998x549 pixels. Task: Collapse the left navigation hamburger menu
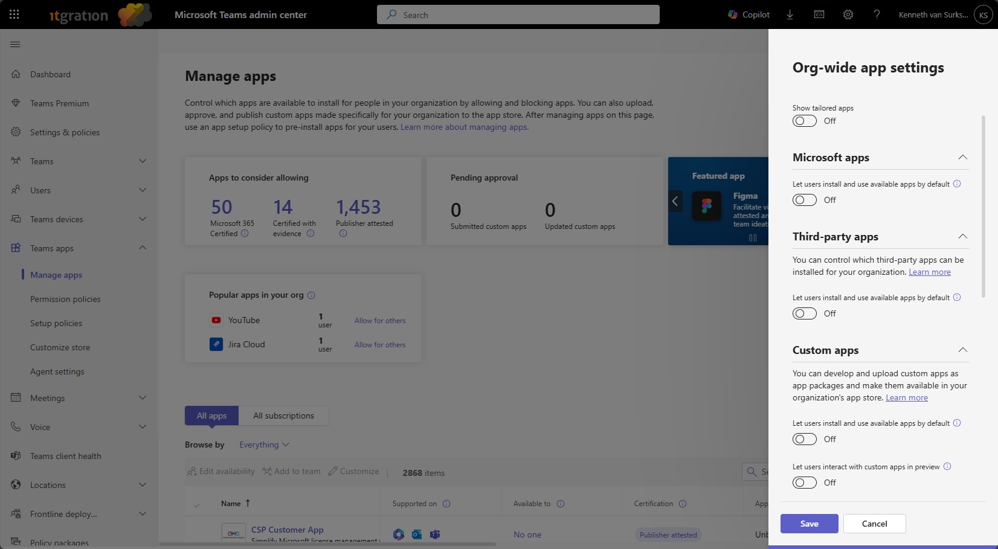coord(16,44)
